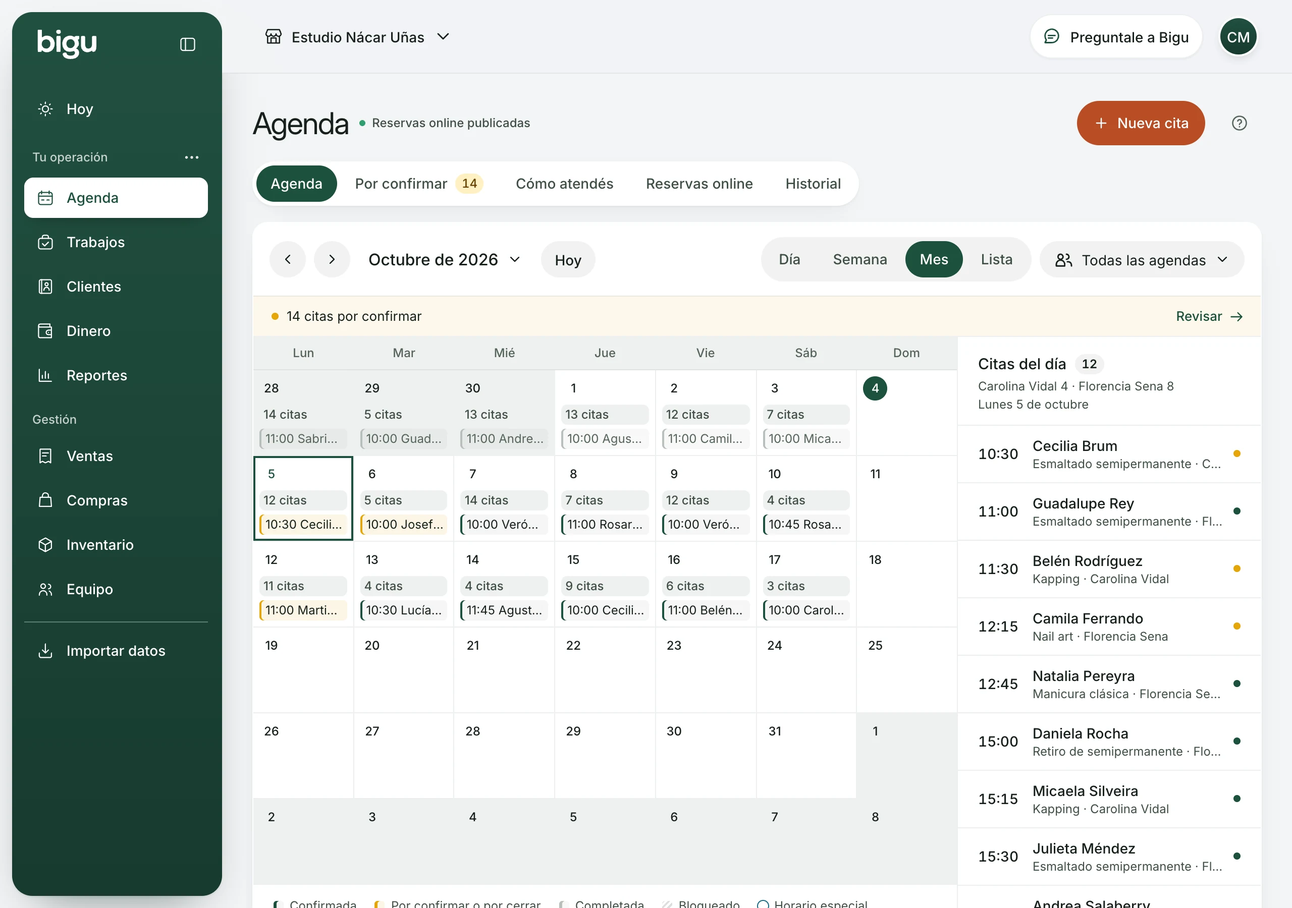Screen dimensions: 1292x908
Task: Switch calendar to Semana view
Action: 859,259
